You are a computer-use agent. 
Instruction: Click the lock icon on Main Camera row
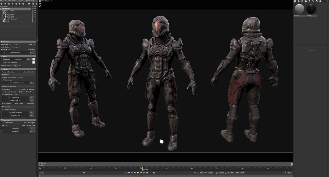pyautogui.click(x=33, y=11)
